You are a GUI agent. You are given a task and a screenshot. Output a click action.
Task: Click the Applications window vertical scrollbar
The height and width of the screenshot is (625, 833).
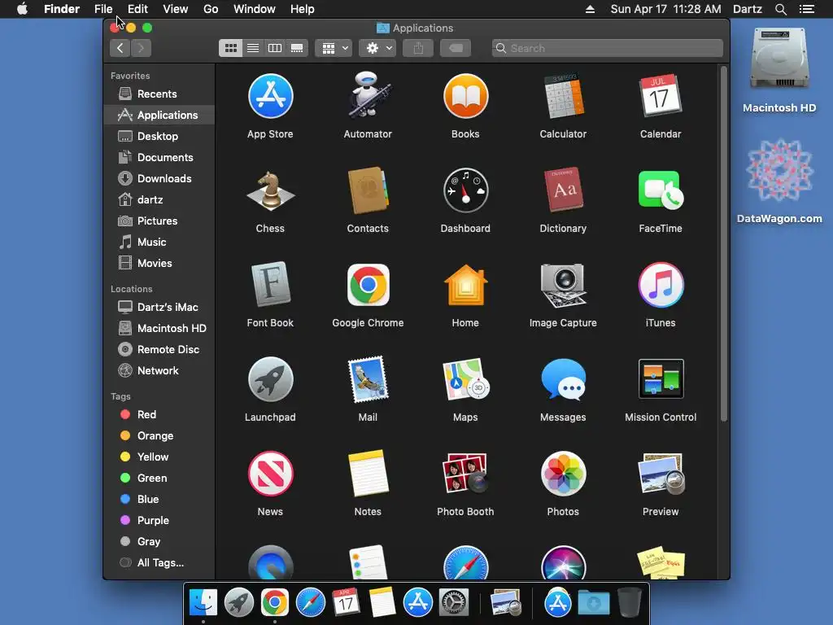(x=723, y=244)
